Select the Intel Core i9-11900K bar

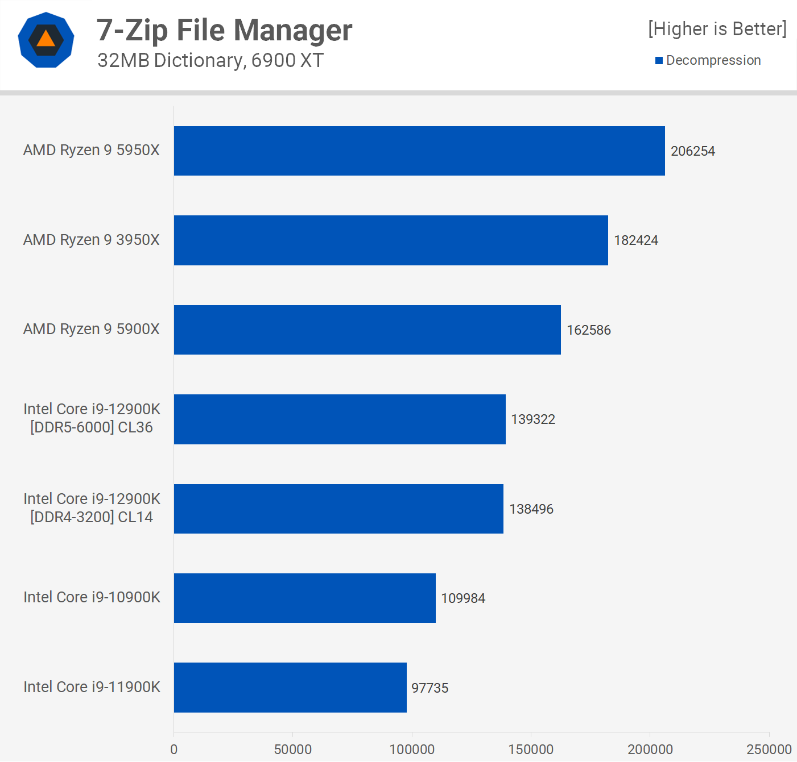tap(290, 688)
